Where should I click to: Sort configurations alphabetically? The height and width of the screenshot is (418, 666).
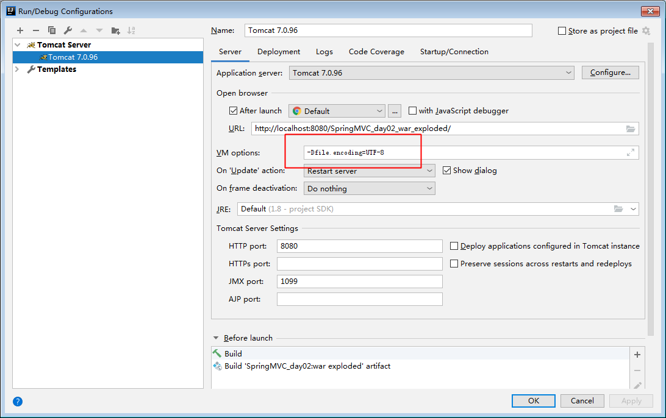coord(131,30)
